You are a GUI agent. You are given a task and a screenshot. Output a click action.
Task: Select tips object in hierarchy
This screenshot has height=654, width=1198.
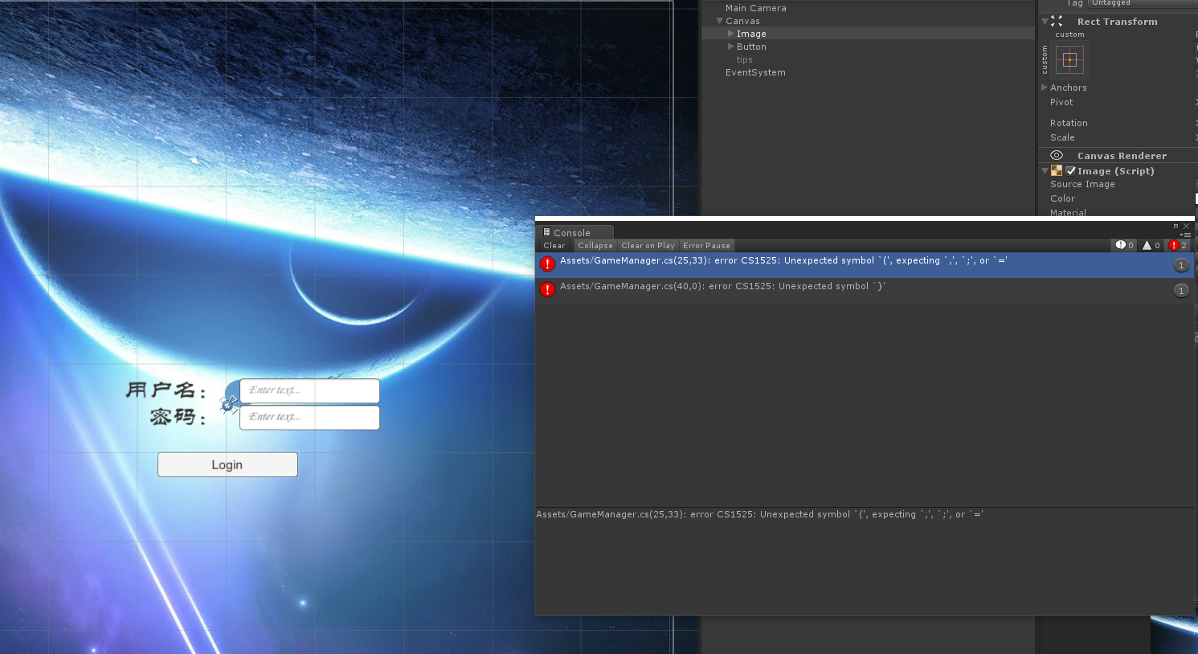pos(745,59)
